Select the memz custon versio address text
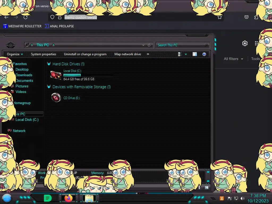The width and height of the screenshot is (272, 204). (x=81, y=17)
